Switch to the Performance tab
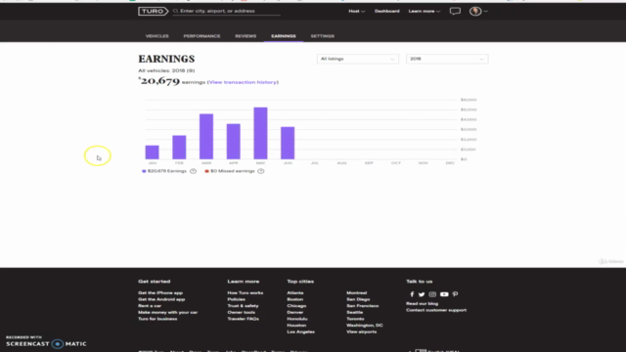The height and width of the screenshot is (352, 626). (201, 36)
